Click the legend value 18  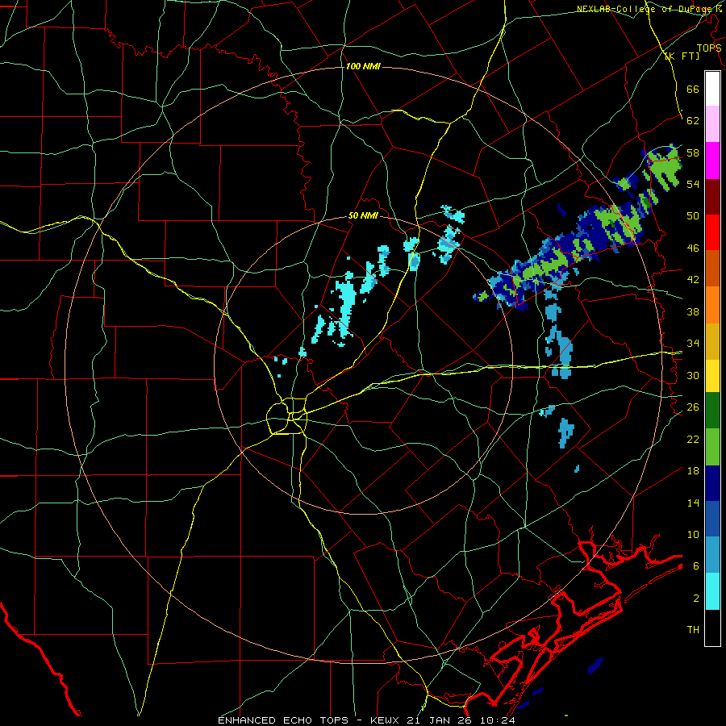[x=693, y=471]
